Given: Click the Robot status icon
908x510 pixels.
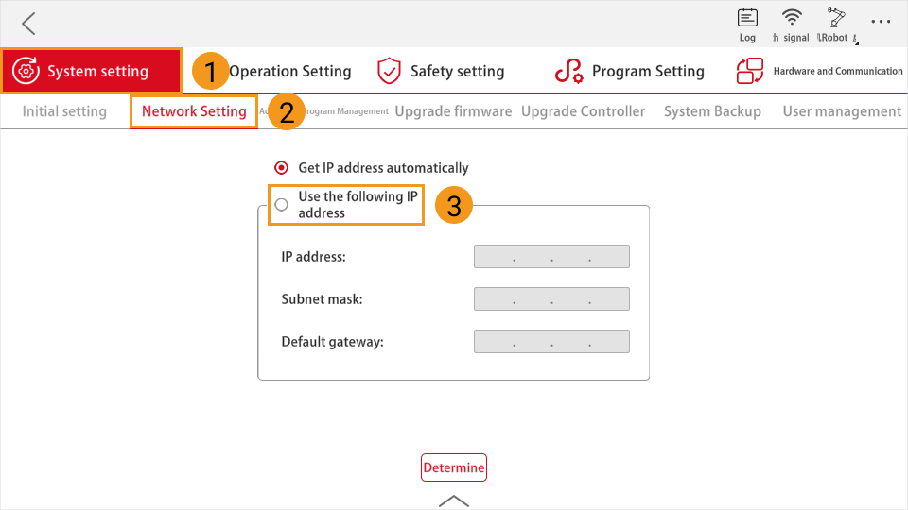Looking at the screenshot, I should pyautogui.click(x=835, y=18).
